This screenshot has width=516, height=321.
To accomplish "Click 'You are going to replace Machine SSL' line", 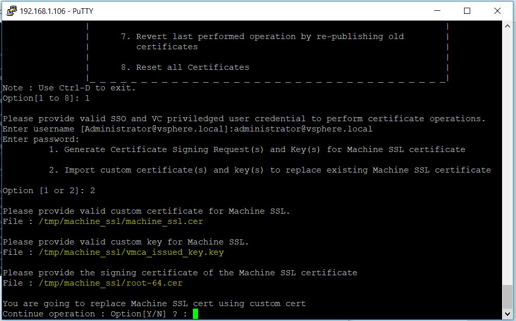I will (154, 304).
